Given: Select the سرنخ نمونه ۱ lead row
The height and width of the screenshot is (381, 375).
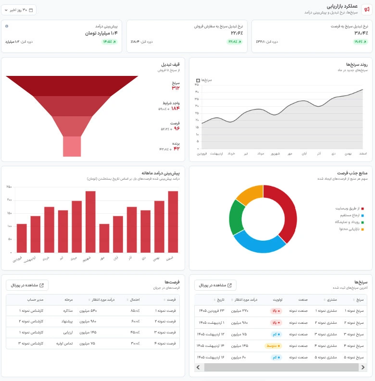Looking at the screenshot, I should tap(281, 311).
